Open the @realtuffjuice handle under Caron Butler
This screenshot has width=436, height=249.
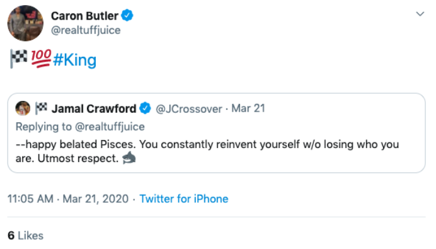pos(86,30)
